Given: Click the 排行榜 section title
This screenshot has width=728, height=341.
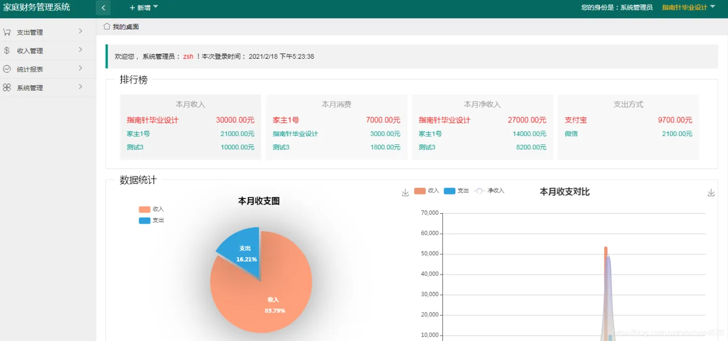Looking at the screenshot, I should point(134,80).
